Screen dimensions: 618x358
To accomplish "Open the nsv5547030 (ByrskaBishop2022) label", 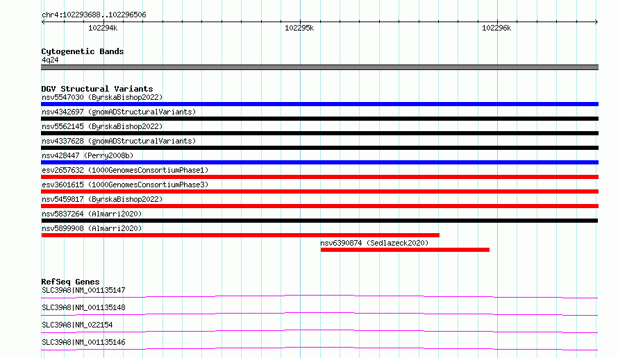I will point(102,97).
